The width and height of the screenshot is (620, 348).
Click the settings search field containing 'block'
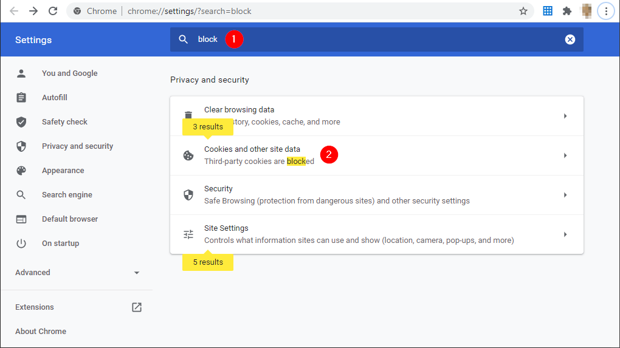[376, 39]
